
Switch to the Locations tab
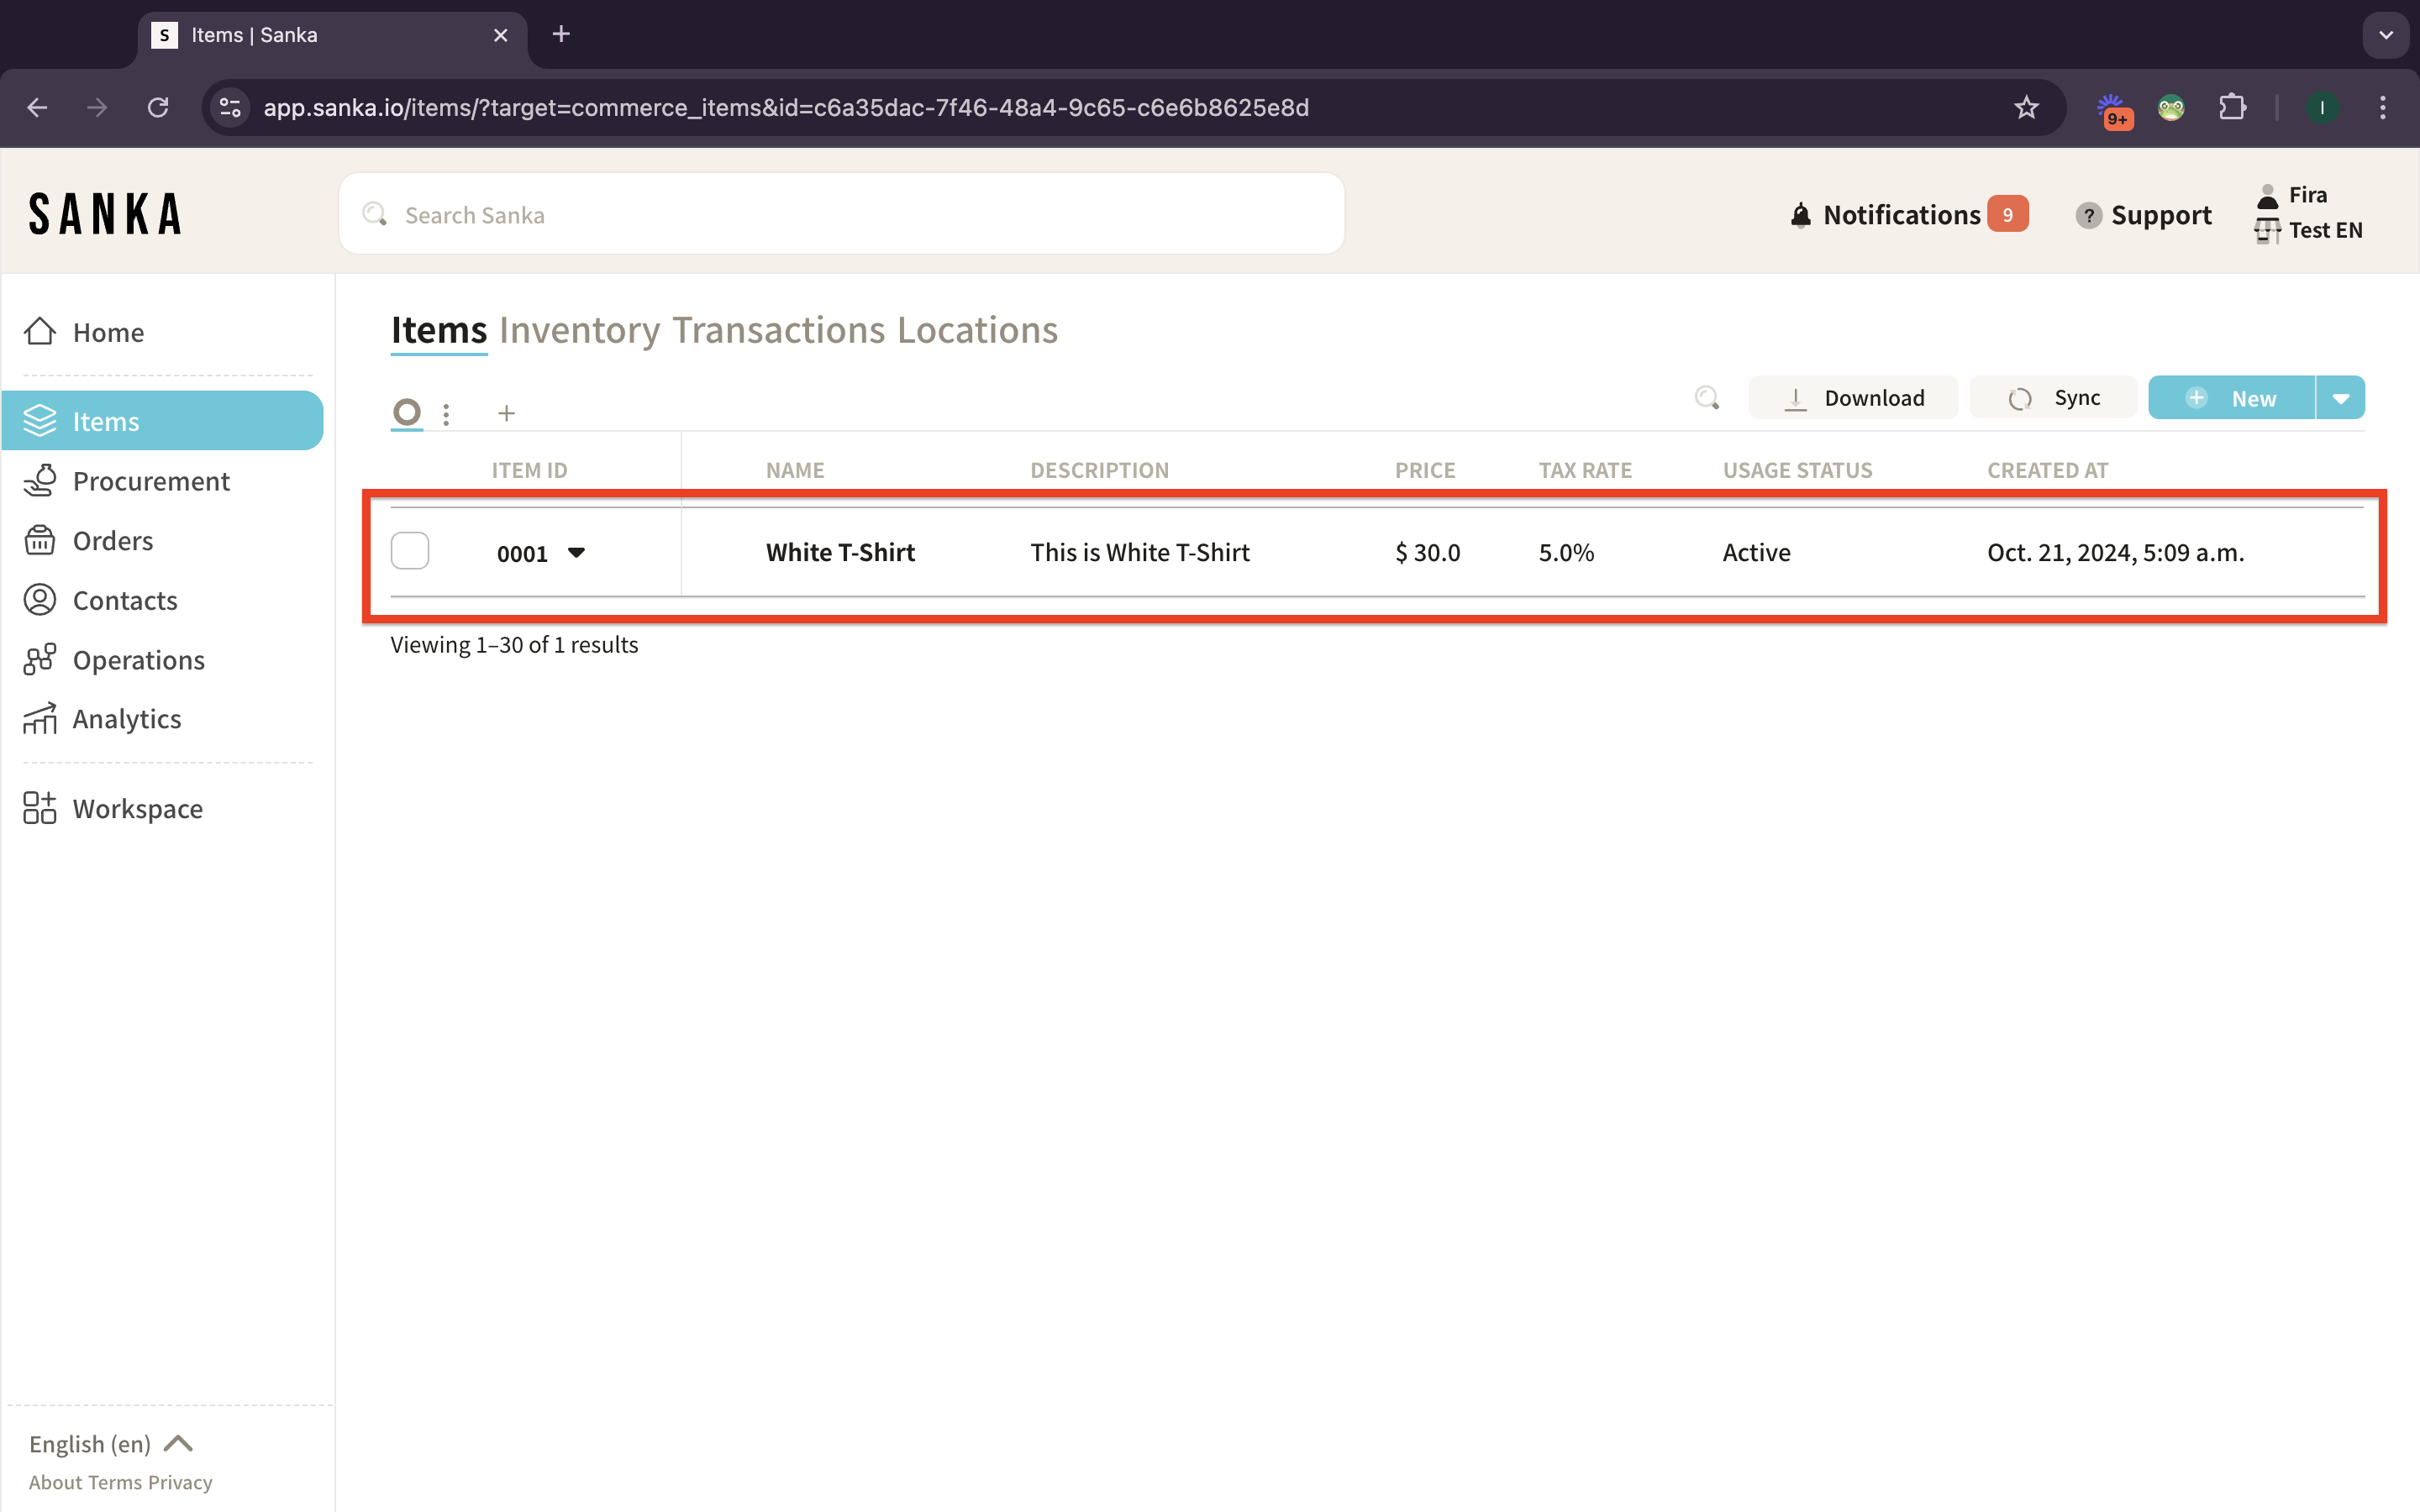point(977,330)
